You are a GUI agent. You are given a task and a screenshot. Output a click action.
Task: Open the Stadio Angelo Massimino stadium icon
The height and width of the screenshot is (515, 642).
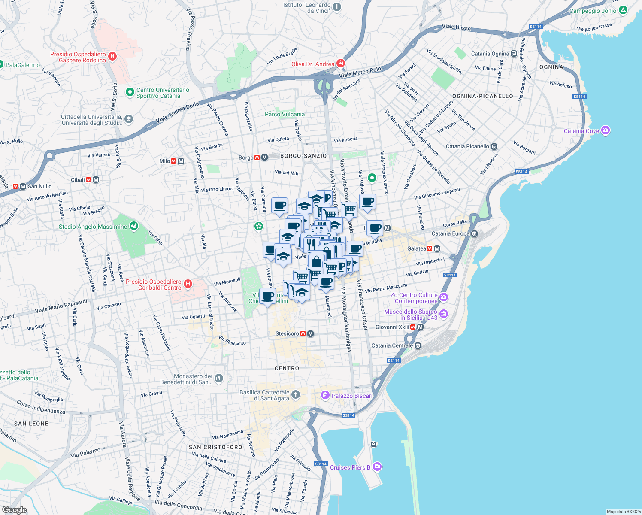click(x=133, y=226)
